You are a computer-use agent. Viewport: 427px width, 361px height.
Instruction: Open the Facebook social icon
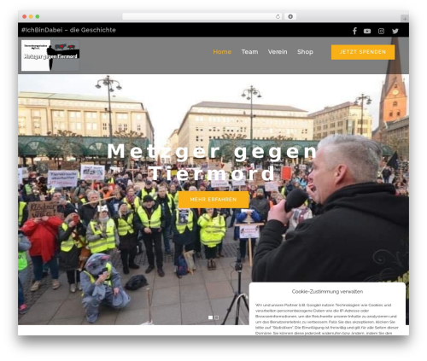point(354,31)
